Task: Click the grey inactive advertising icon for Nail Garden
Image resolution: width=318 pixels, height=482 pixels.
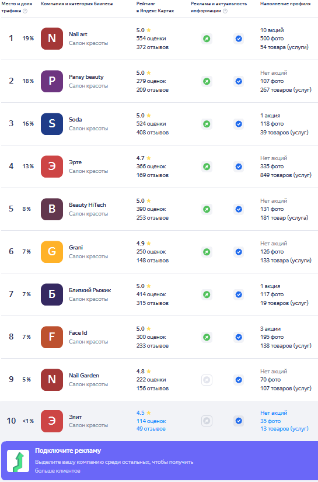Action: (207, 380)
